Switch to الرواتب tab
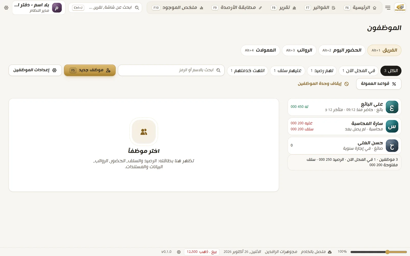 tap(299, 50)
